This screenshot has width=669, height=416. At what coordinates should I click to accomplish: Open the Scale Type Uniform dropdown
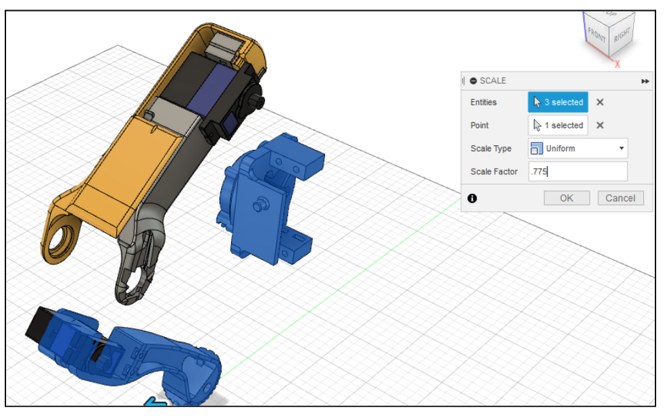(x=578, y=149)
